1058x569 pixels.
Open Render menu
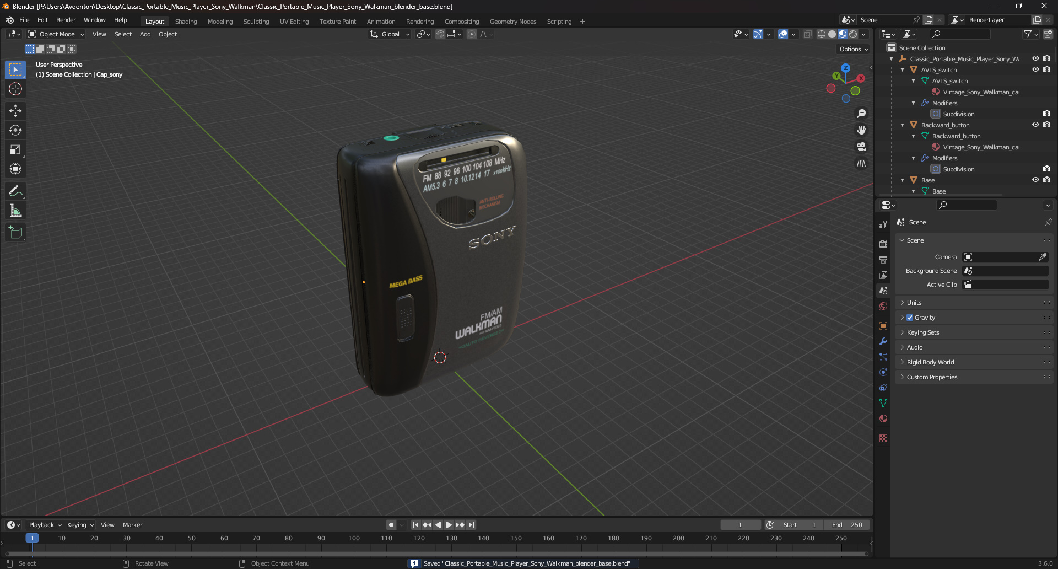[x=66, y=20]
